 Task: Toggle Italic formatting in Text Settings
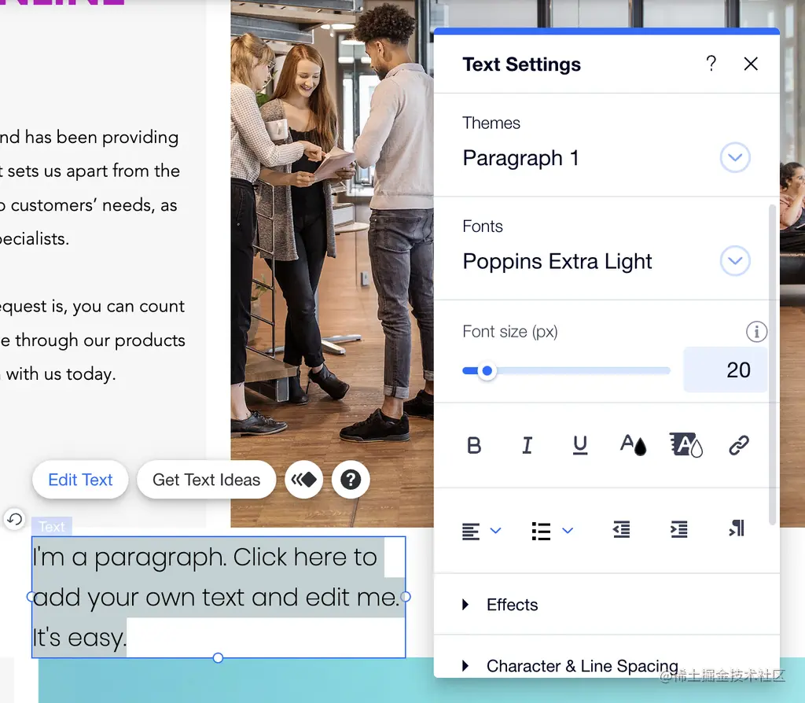(527, 445)
